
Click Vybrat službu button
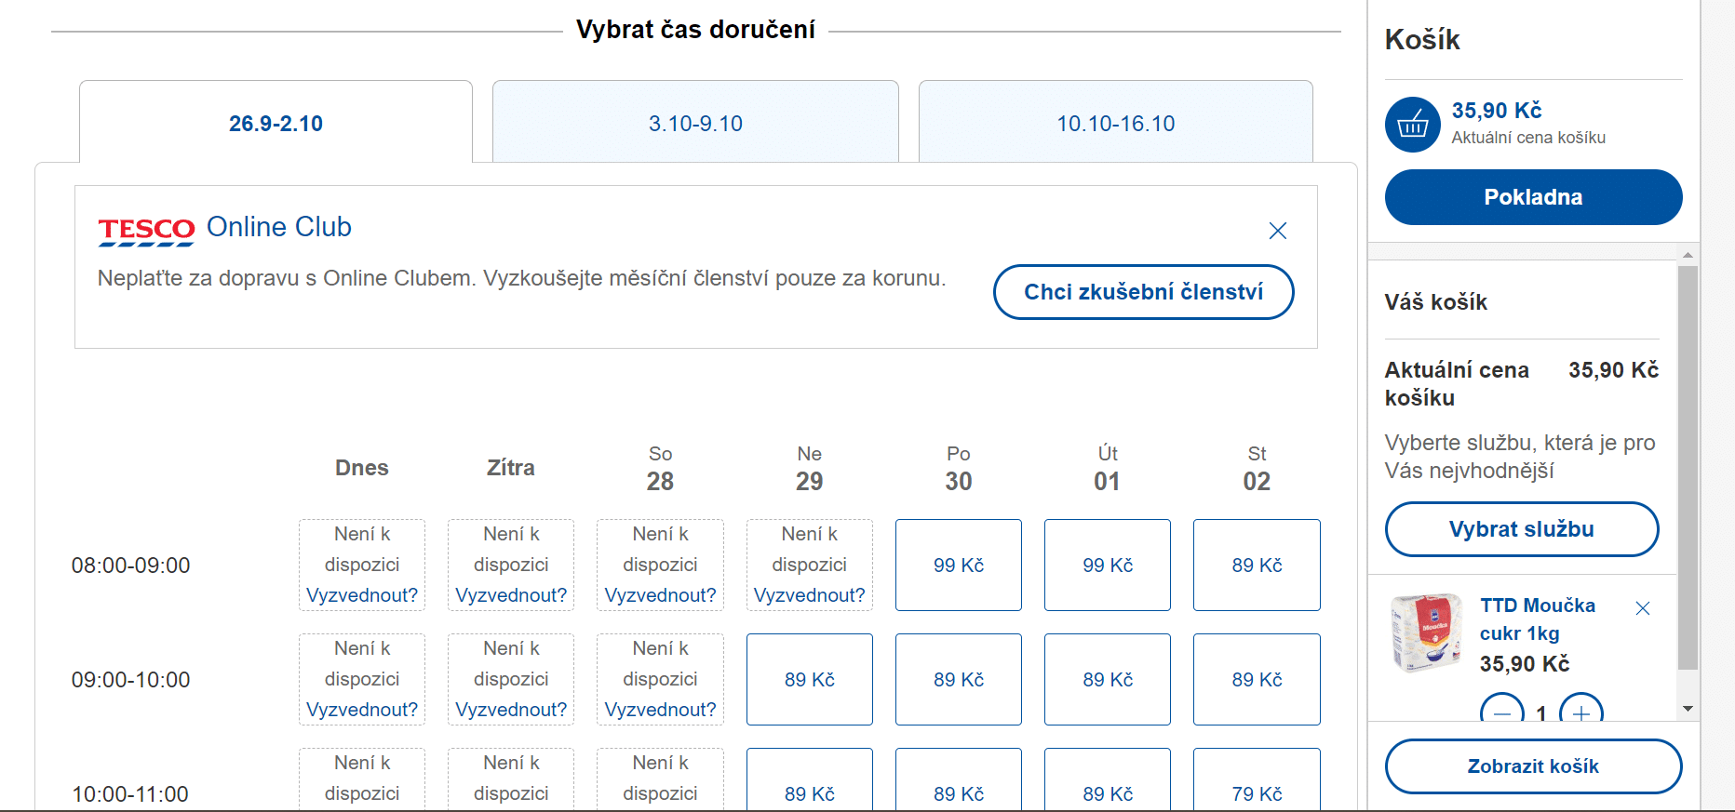tap(1522, 529)
